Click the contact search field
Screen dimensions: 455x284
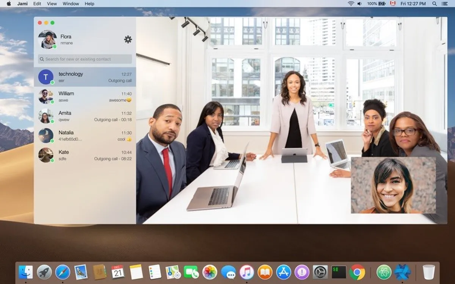85,59
